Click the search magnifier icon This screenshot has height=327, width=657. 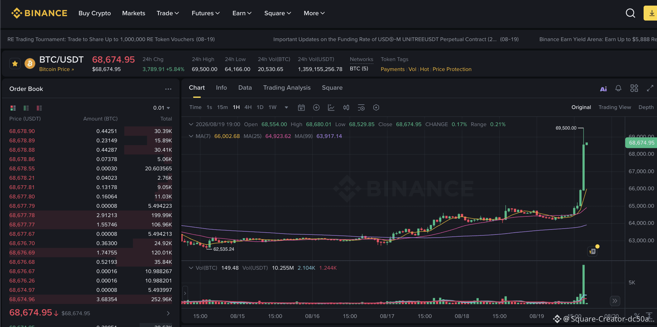point(630,13)
